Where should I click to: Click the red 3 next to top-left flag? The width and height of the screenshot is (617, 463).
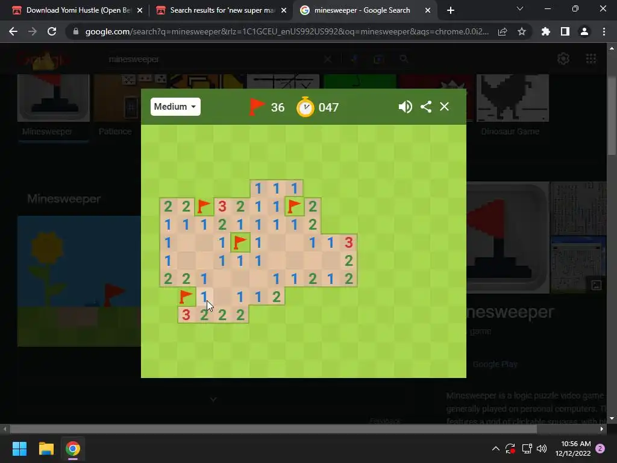tap(222, 206)
